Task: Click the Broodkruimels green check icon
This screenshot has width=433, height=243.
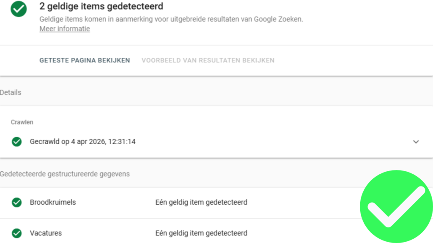Action: point(17,202)
